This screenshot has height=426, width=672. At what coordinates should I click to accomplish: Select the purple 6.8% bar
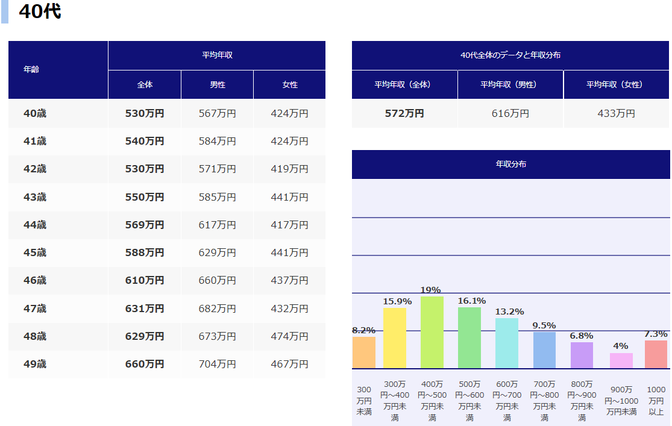[x=582, y=355]
